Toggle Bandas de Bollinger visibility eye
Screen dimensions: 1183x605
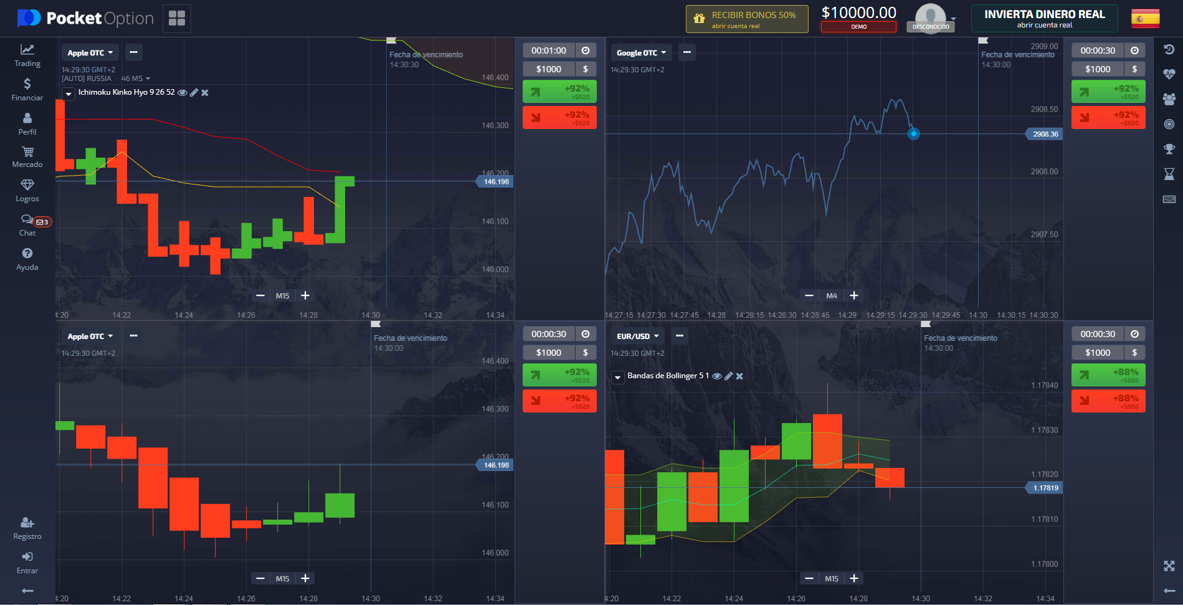[717, 376]
